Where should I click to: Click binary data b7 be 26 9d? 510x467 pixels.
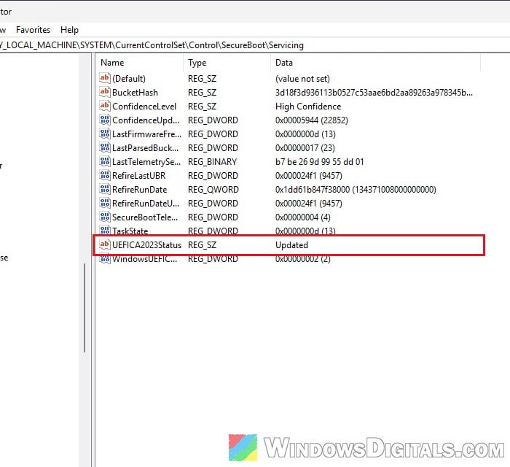click(x=319, y=162)
